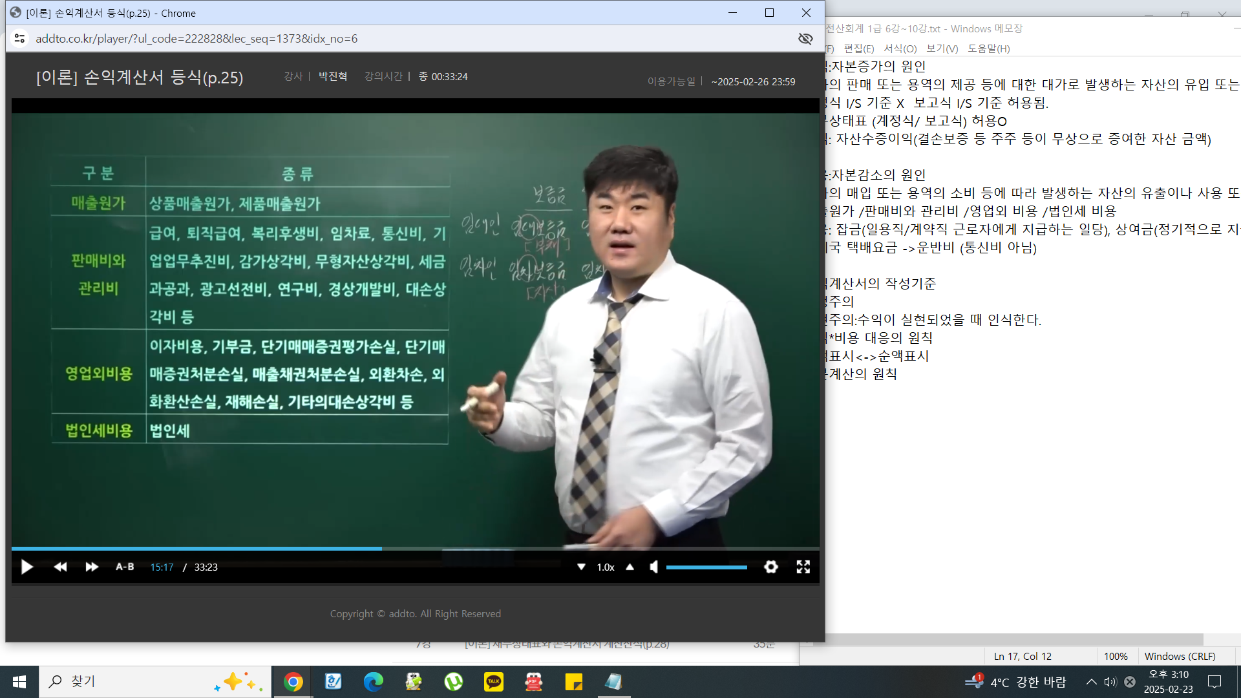Open Microsoft Edge from the taskbar
Image resolution: width=1241 pixels, height=698 pixels.
tap(373, 682)
